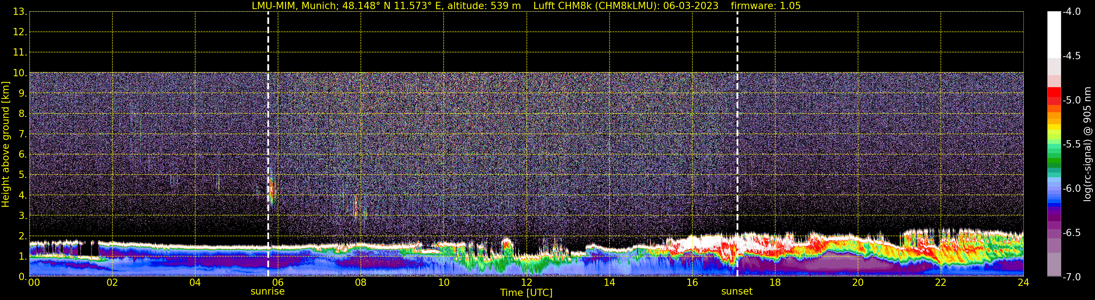Click the height axis tick '2.'
This screenshot has height=300, width=1095.
coord(23,236)
